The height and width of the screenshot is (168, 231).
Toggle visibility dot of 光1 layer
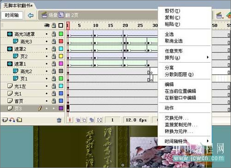(46, 93)
